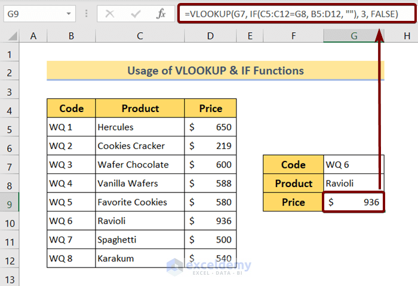The width and height of the screenshot is (418, 286).
Task: Click the Enter checkmark icon in formula bar
Action: pos(136,14)
